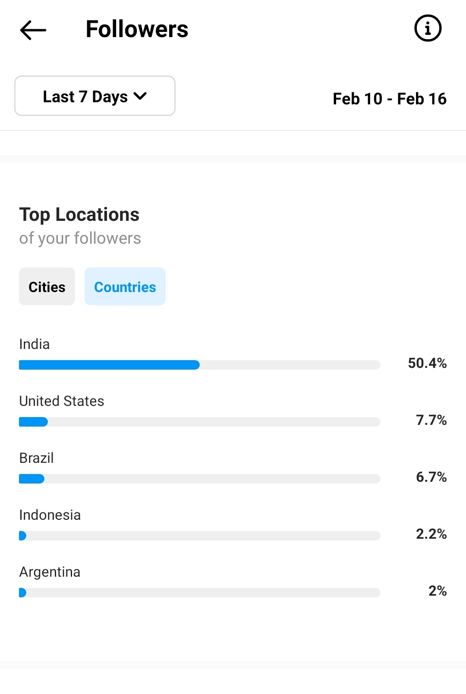Tap the United States country label
466x694 pixels.
point(62,401)
